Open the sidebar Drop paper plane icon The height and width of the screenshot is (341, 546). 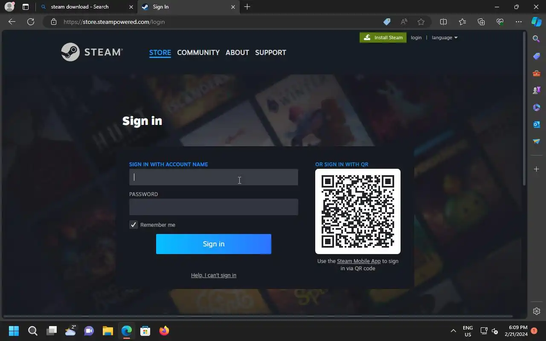(x=537, y=142)
